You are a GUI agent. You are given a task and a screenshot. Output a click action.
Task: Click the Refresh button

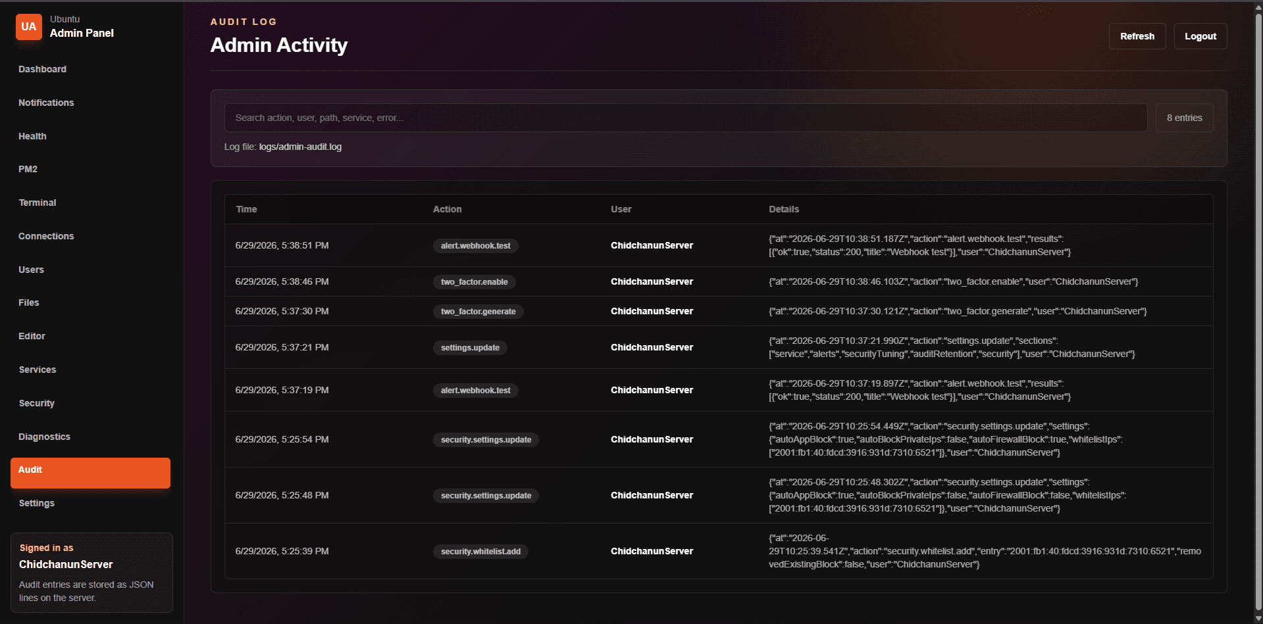click(1137, 36)
